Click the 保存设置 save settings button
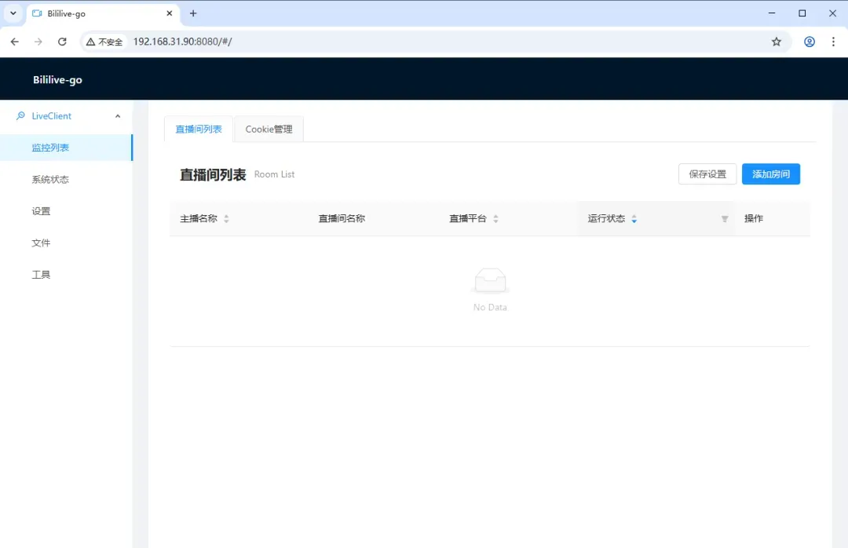Screen dimensions: 848x548 coord(707,174)
